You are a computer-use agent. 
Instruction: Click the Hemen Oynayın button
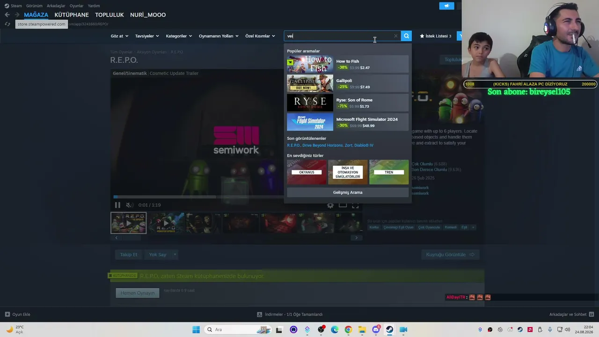[138, 293]
